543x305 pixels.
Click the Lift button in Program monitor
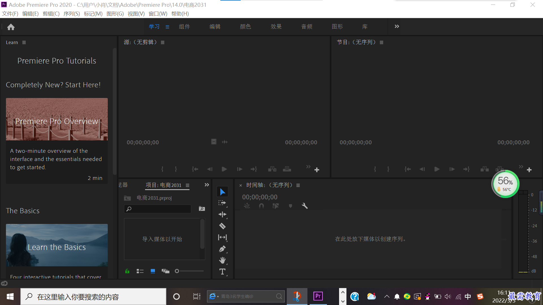(x=484, y=169)
